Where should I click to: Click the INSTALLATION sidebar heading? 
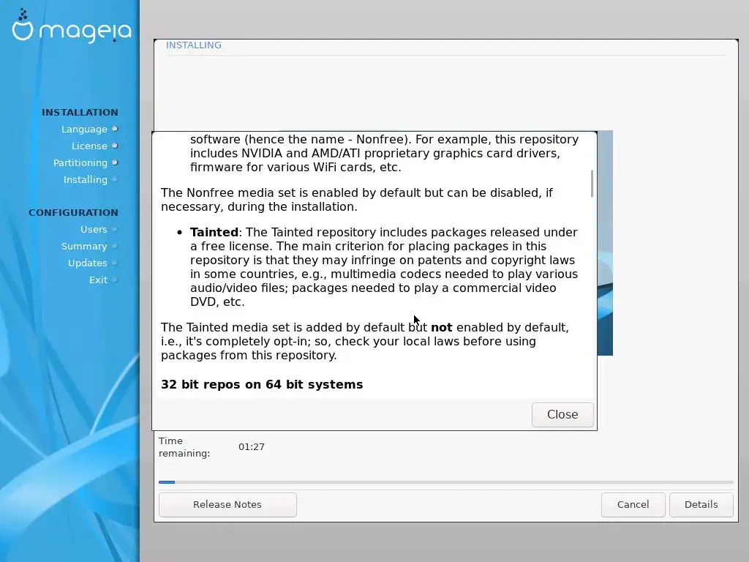coord(80,112)
